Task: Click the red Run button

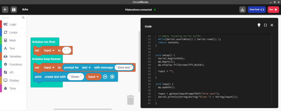Action: click(x=273, y=10)
